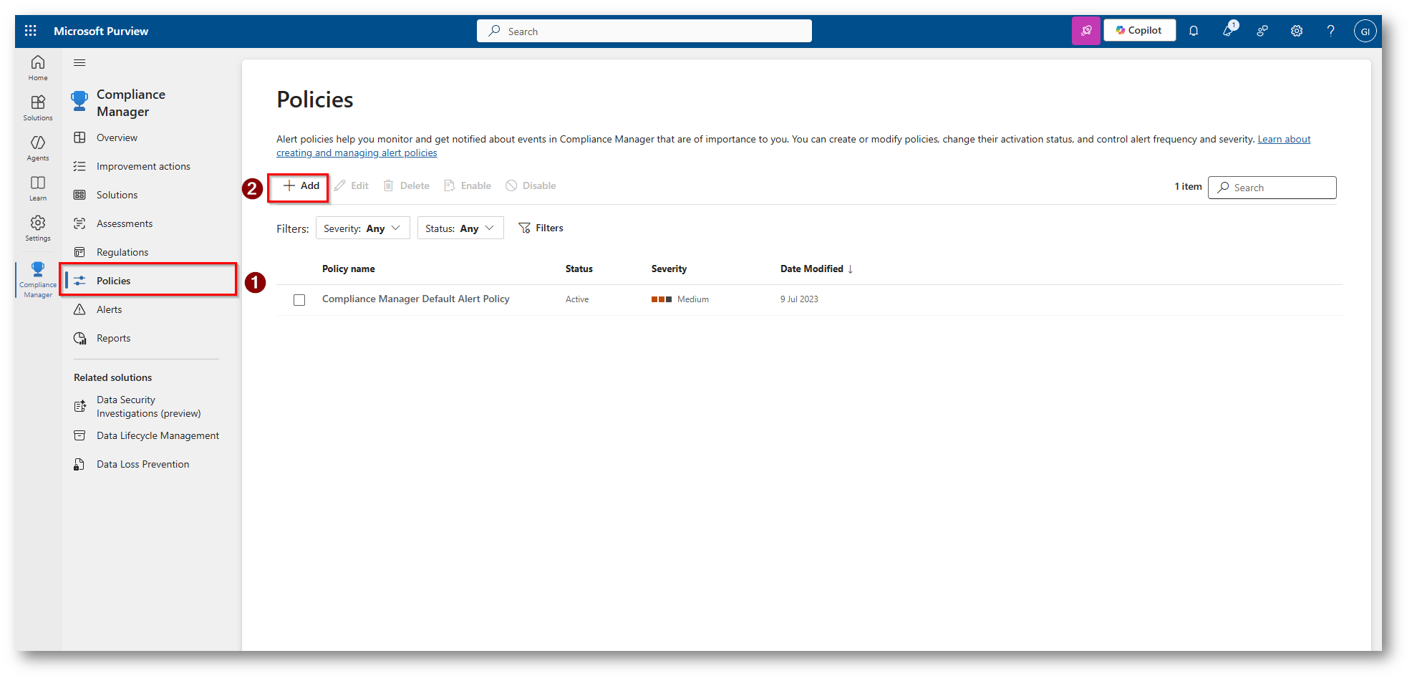Sort by Severity column
The image size is (1412, 681).
tap(669, 269)
